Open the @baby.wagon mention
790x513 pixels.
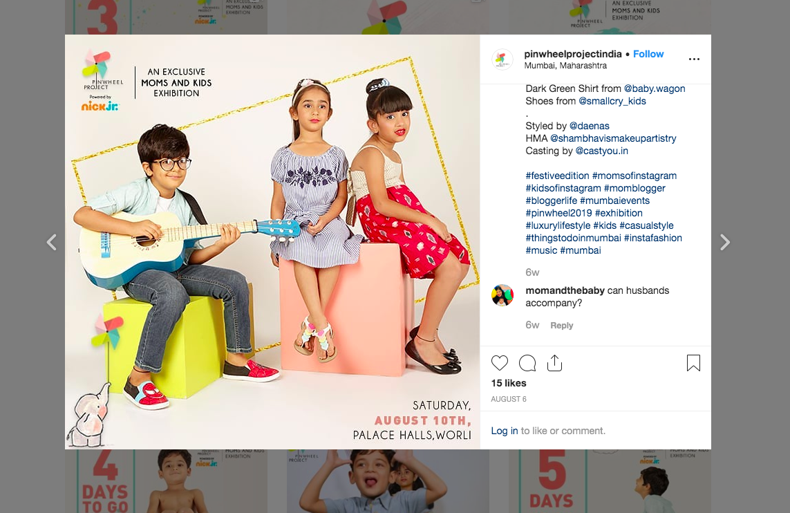tap(655, 88)
